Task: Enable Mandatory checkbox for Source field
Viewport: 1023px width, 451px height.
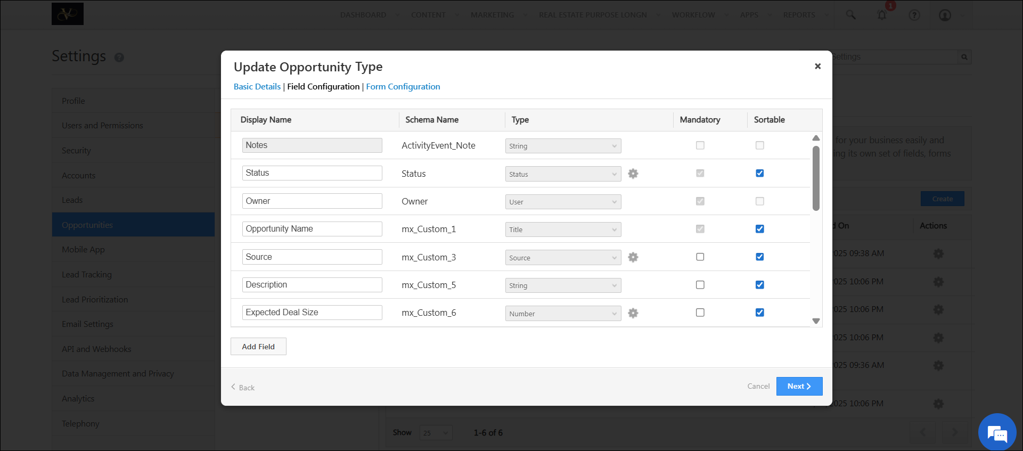Action: [x=700, y=257]
